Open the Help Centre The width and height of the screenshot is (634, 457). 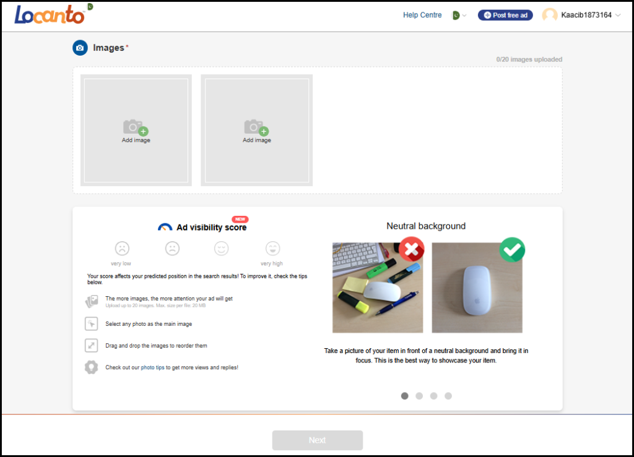click(422, 15)
